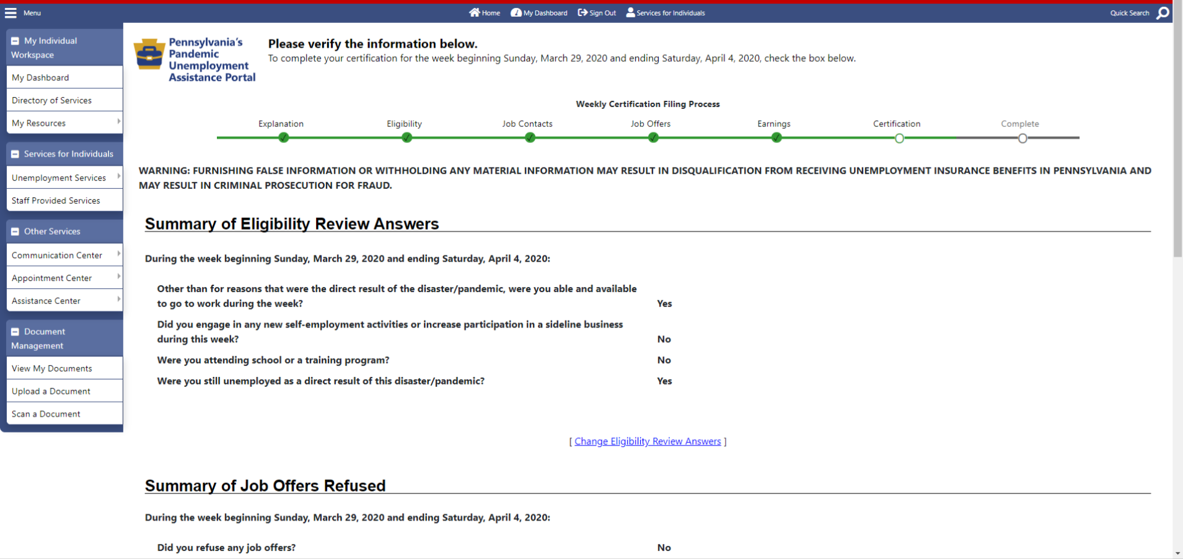Expand the My Resources submenu arrow
This screenshot has height=559, width=1183.
[118, 122]
